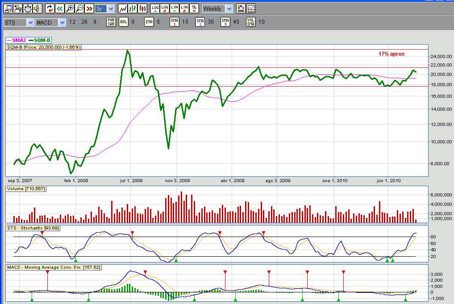Toggle the PAR SAR indicator button

tap(111, 22)
